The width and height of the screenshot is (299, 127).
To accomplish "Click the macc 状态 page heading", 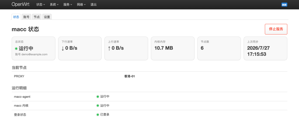I will coord(25,29).
